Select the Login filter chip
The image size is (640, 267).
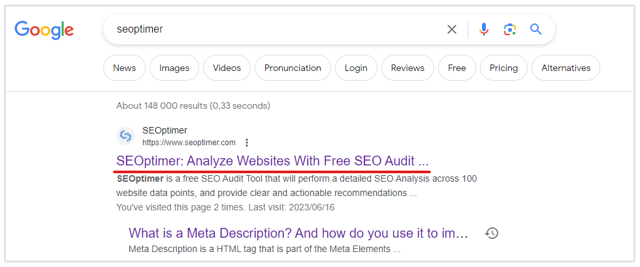pos(356,68)
